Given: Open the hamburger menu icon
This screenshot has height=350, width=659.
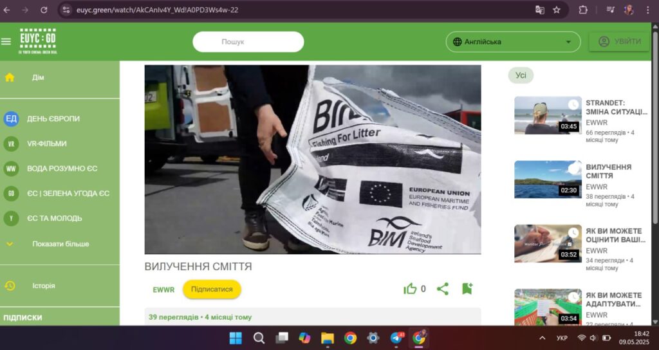Looking at the screenshot, I should click(x=6, y=42).
